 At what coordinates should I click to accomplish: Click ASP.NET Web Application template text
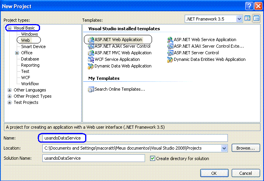click(x=118, y=40)
